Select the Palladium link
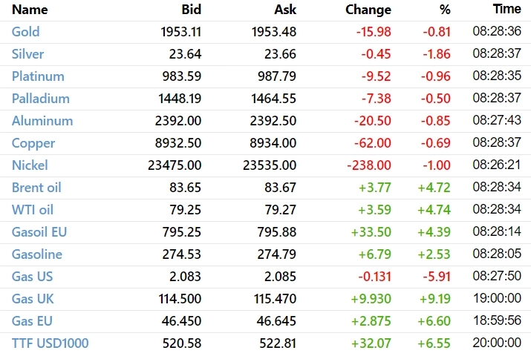The width and height of the screenshot is (531, 359). (41, 99)
